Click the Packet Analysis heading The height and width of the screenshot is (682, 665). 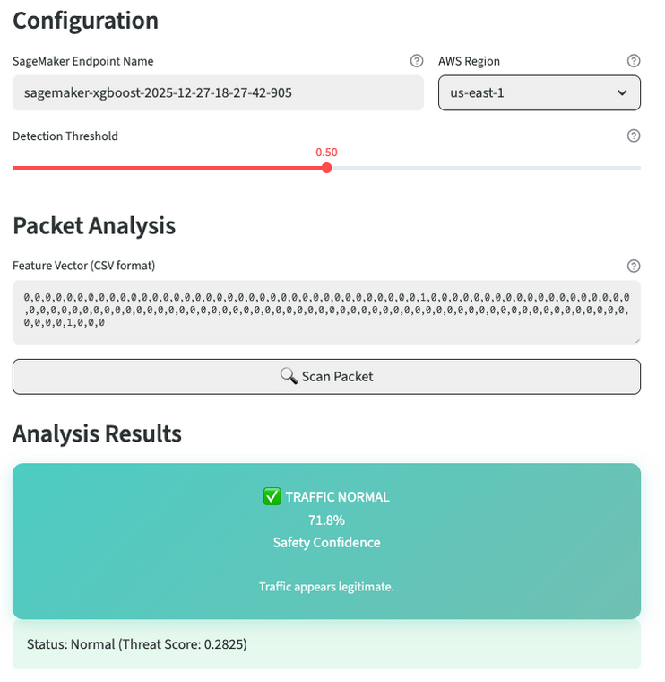(94, 225)
